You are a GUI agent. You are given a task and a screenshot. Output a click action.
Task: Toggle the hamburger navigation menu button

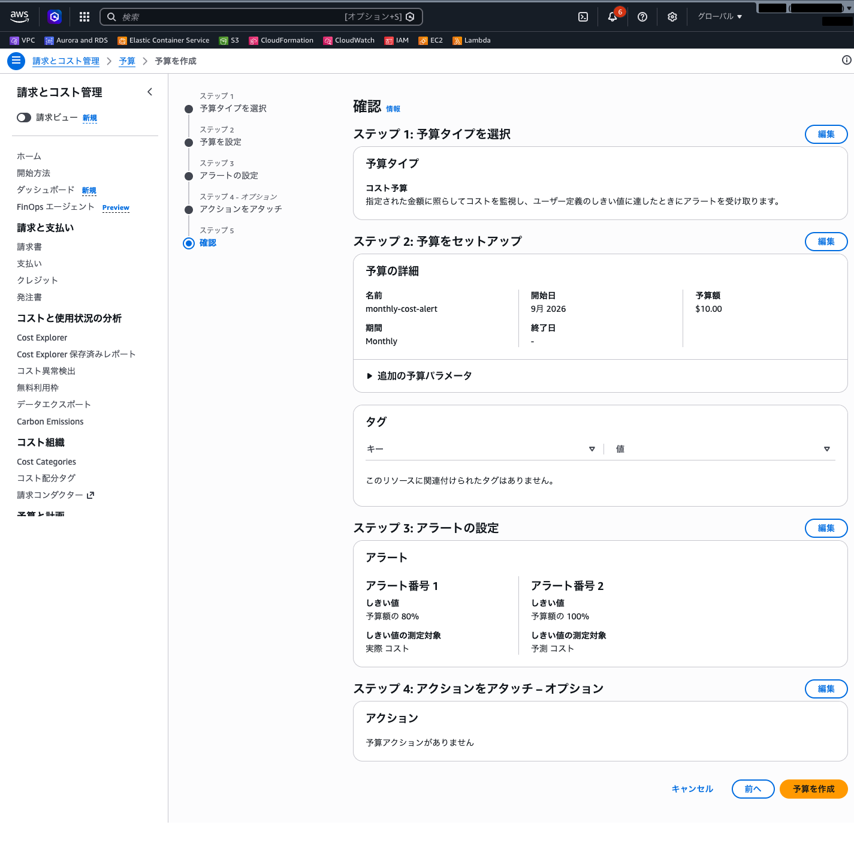(16, 61)
